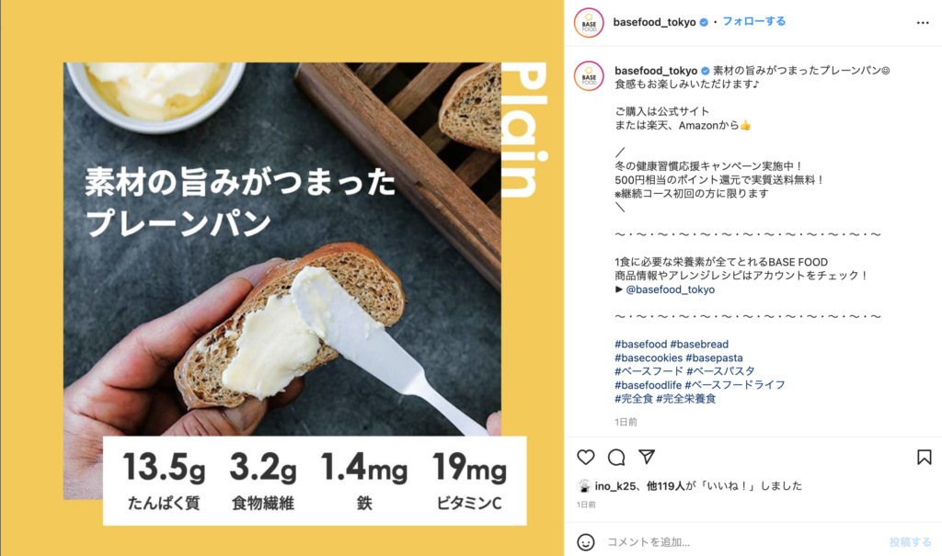The image size is (942, 556).
Task: Open the three-dot more options menu
Action: coord(923,23)
